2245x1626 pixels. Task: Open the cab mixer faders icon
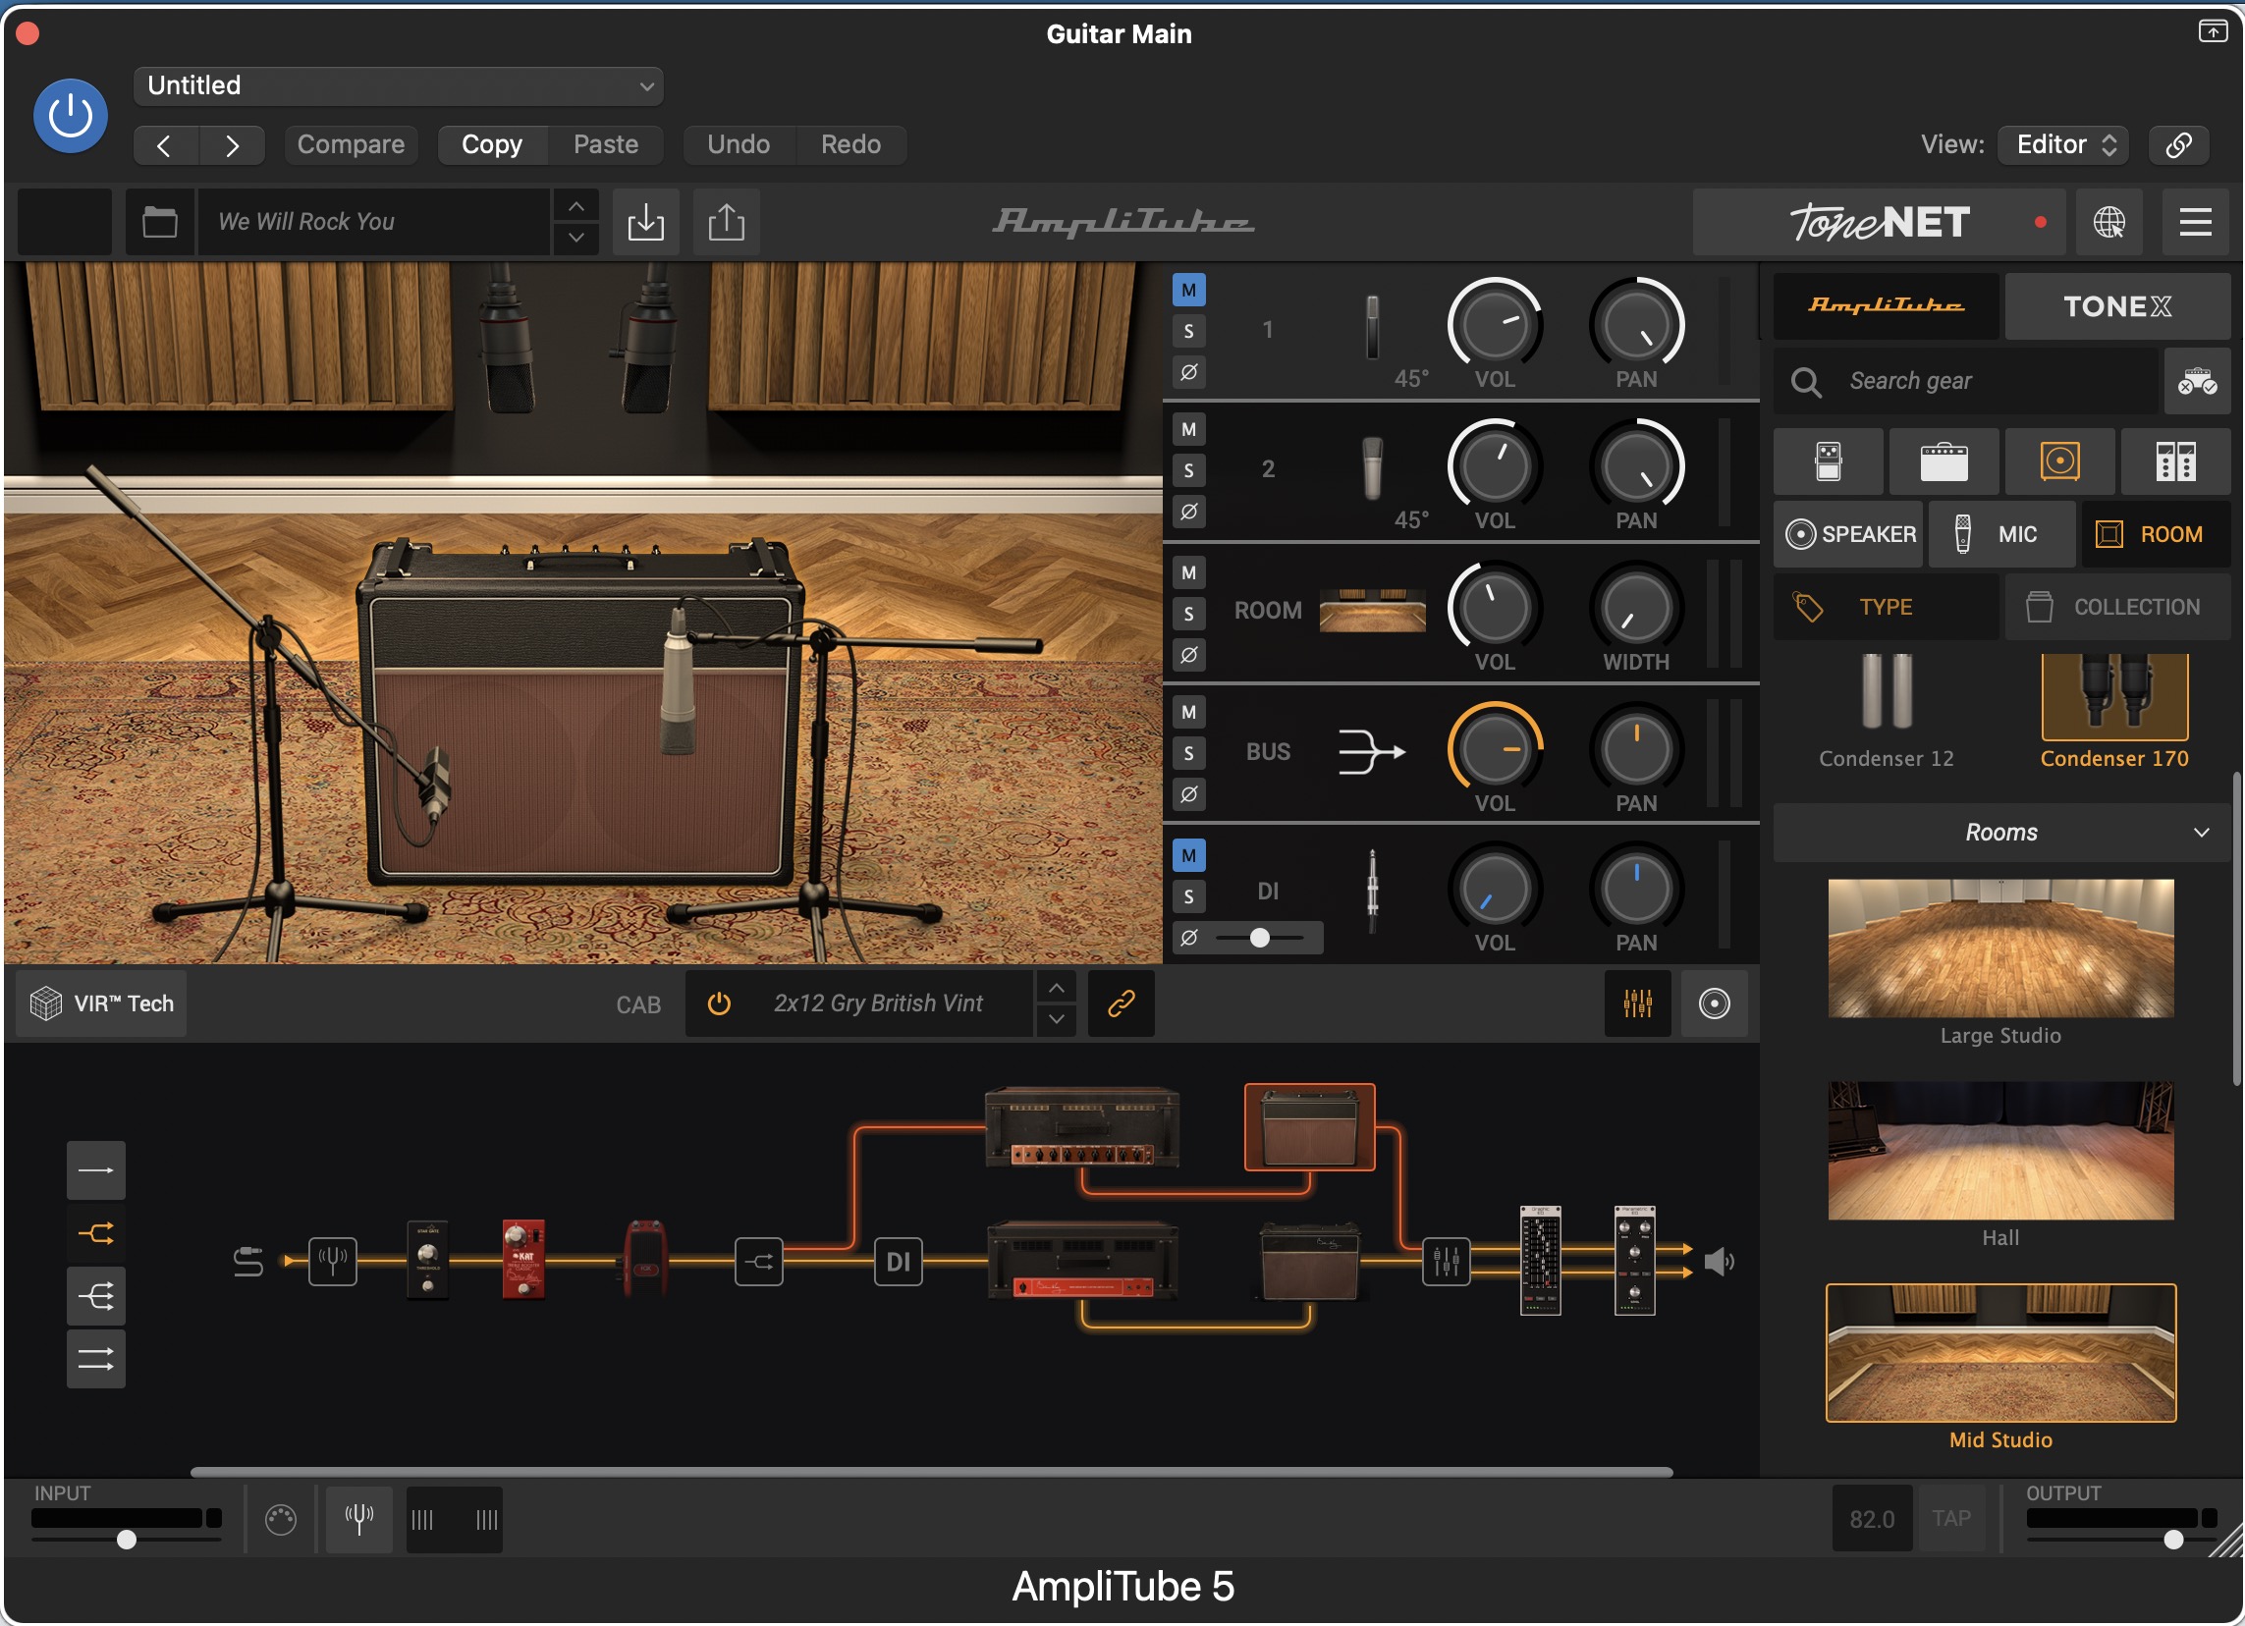coord(1637,1004)
